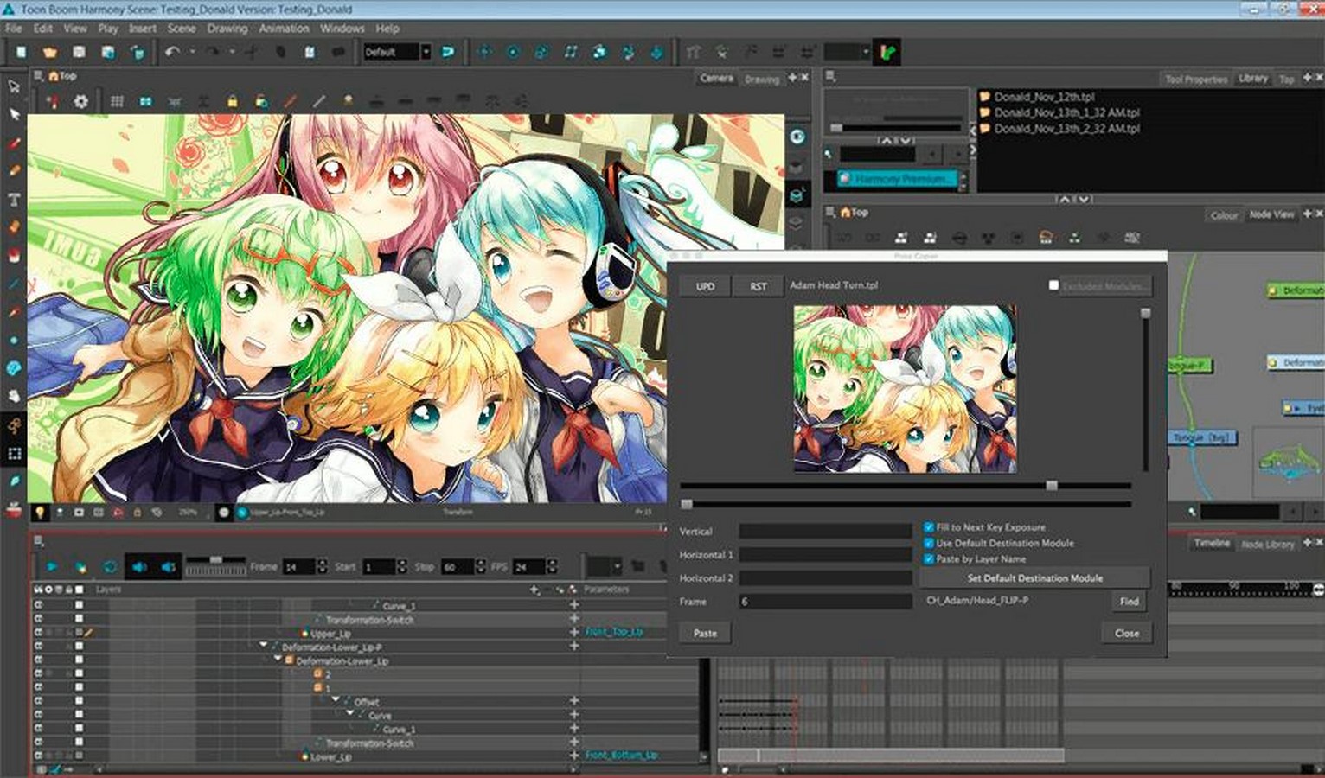
Task: Click the Open Scene folder icon
Action: point(49,52)
